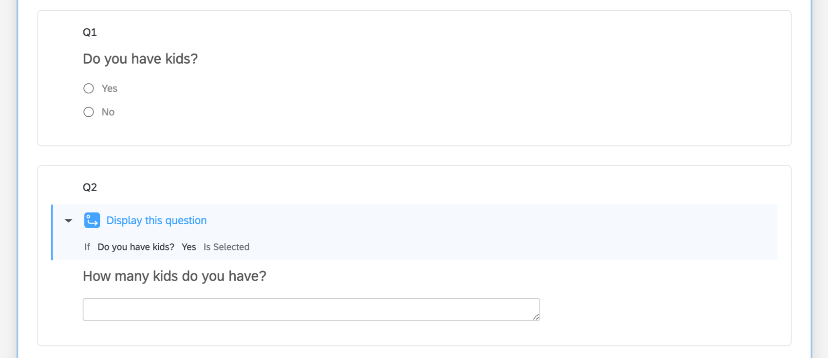Click the "Yes" answer choice text in Q1
The image size is (828, 358).
tap(110, 89)
